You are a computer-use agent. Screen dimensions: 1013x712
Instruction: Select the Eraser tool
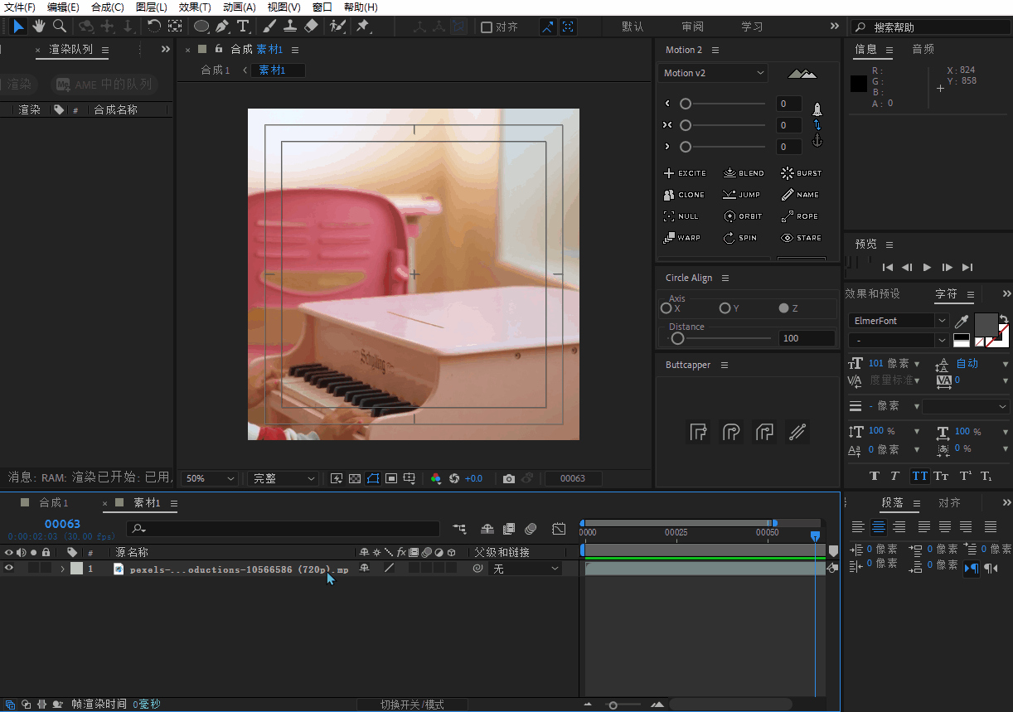(311, 27)
